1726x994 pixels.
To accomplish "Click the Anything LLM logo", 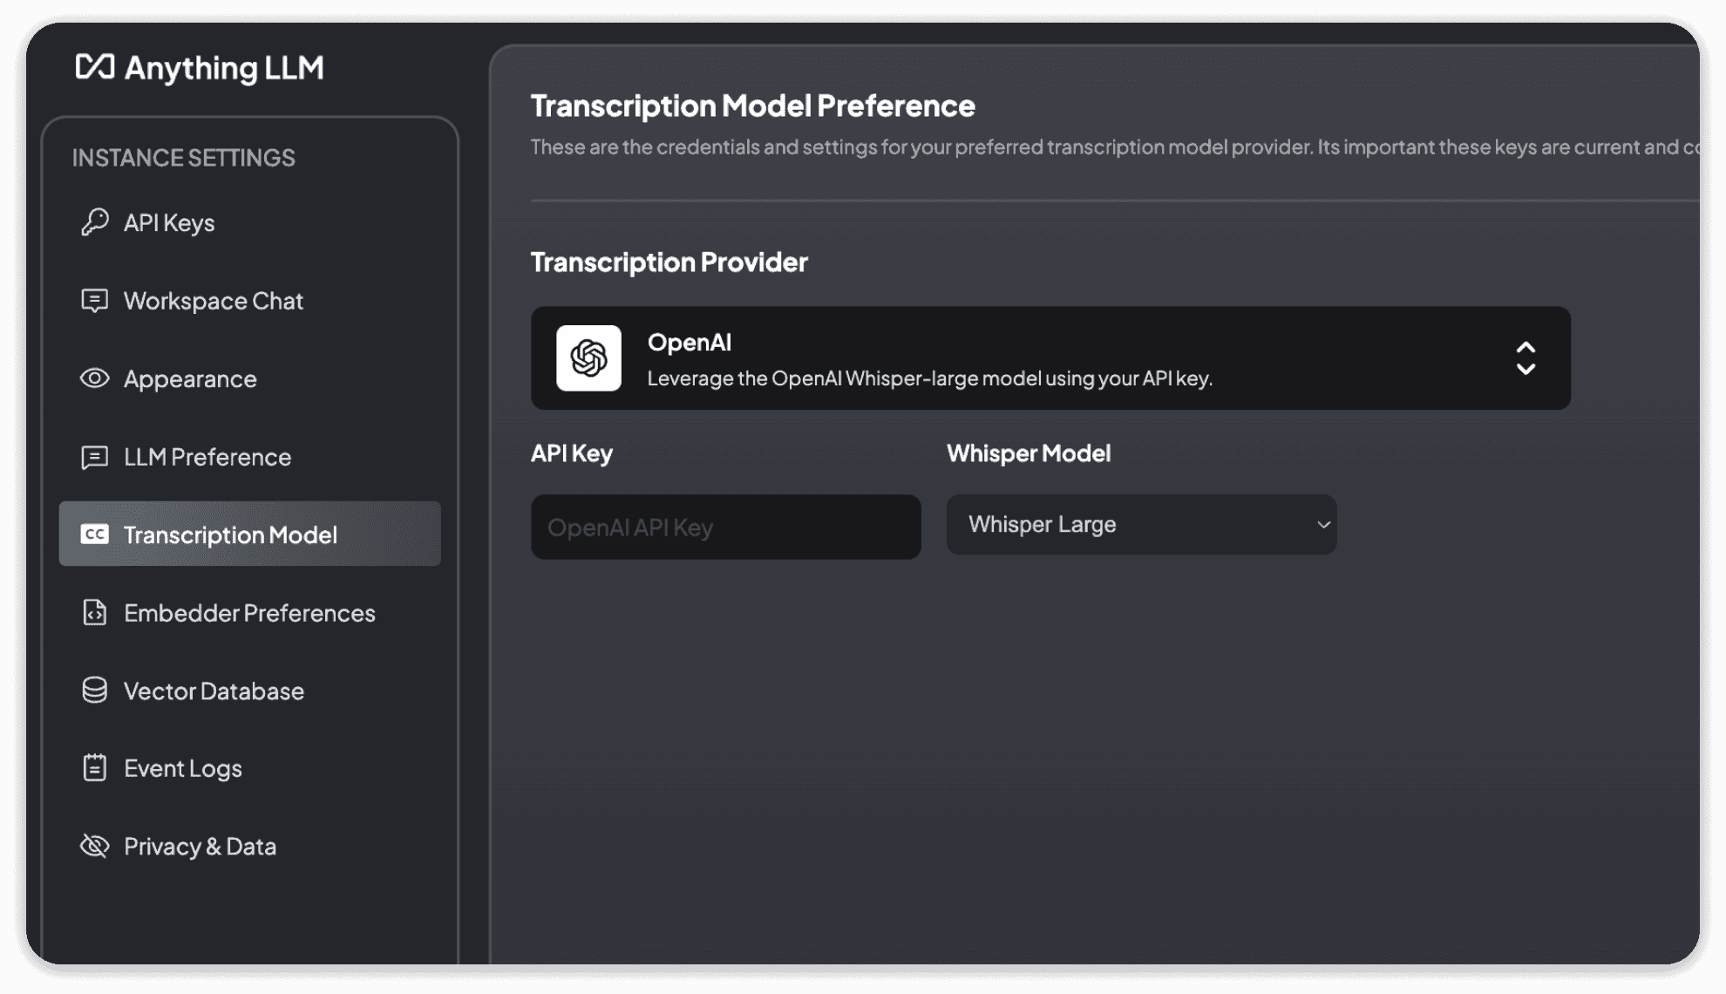I will [198, 68].
